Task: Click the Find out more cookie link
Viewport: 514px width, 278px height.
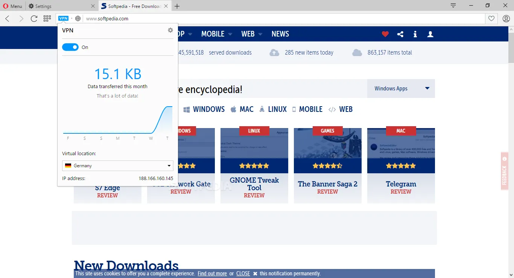Action: click(212, 273)
